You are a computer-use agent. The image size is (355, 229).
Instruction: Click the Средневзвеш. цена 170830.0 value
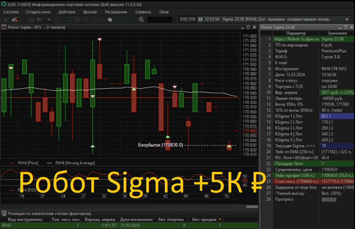337,170
